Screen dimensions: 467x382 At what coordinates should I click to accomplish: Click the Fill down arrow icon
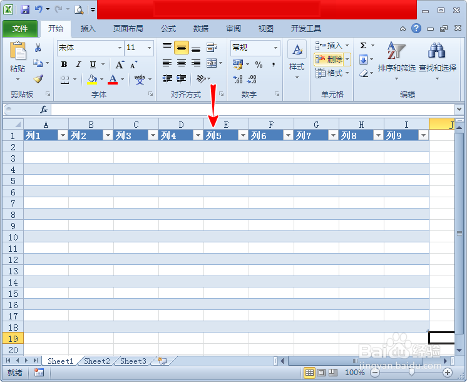(363, 59)
